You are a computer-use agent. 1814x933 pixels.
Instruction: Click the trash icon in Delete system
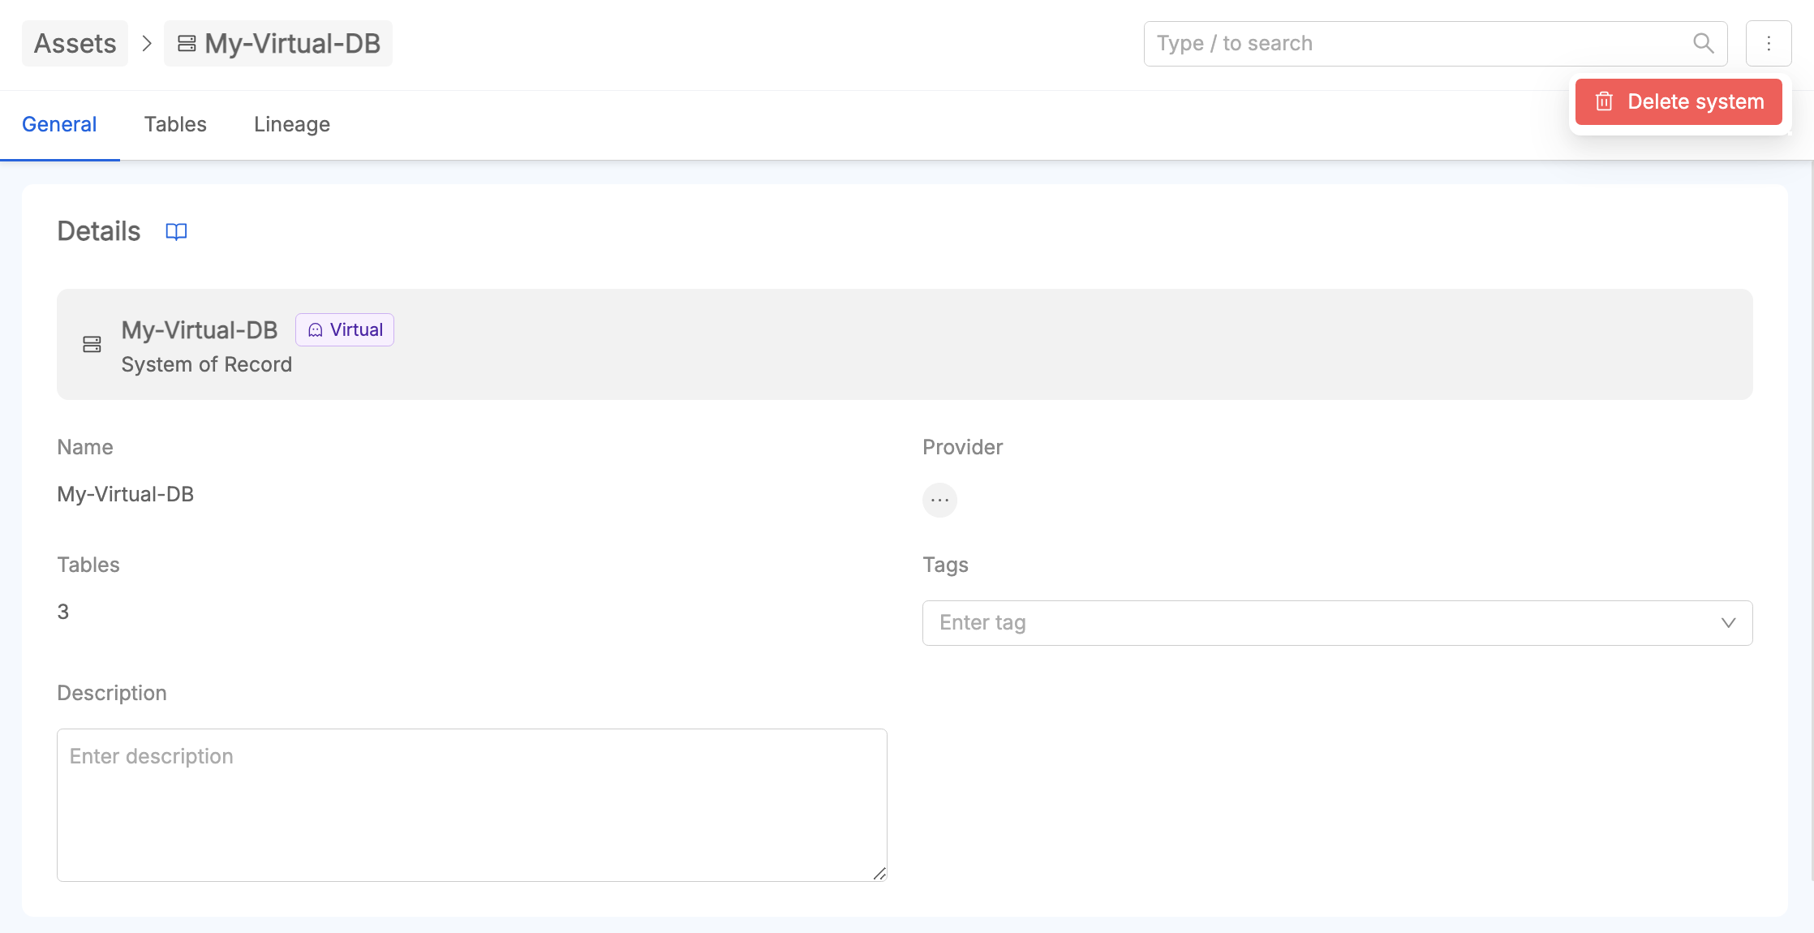click(1604, 101)
